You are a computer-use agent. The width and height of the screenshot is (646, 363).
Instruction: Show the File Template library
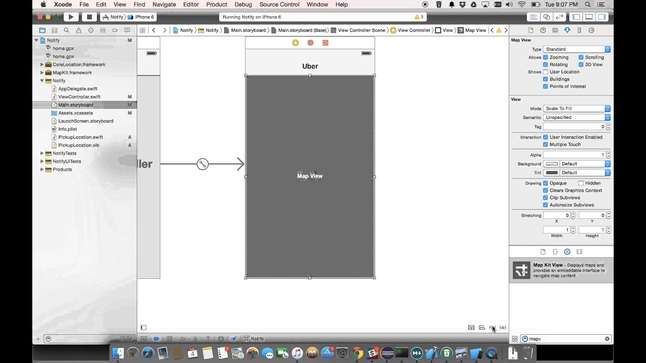[x=543, y=252]
